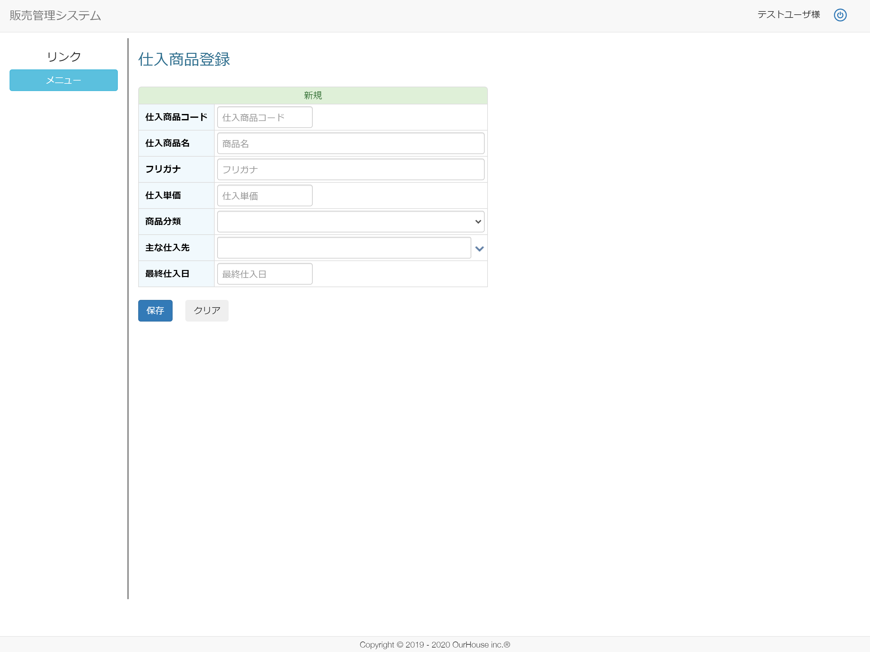Click the 主な仕入先 combo input field

(x=343, y=247)
